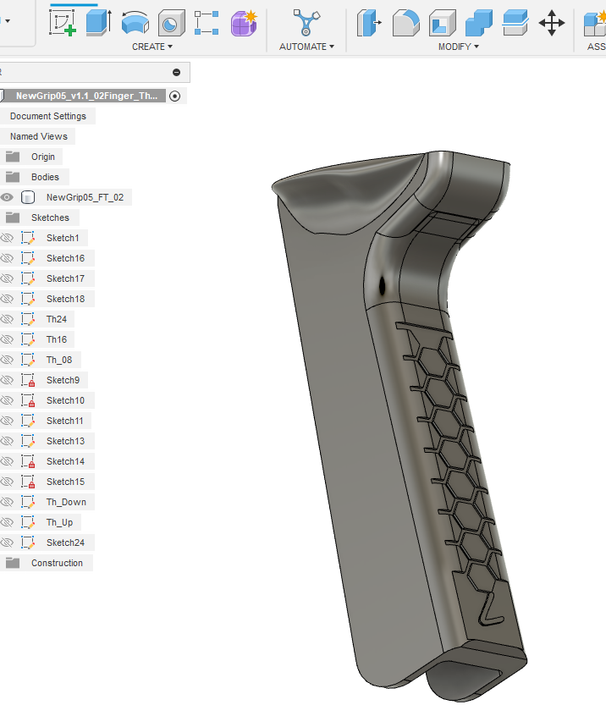Click the Th_Down sketch icon
Image resolution: width=606 pixels, height=727 pixels.
[x=28, y=502]
